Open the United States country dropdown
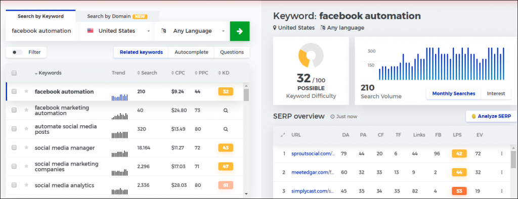This screenshot has width=518, height=199. click(x=118, y=31)
